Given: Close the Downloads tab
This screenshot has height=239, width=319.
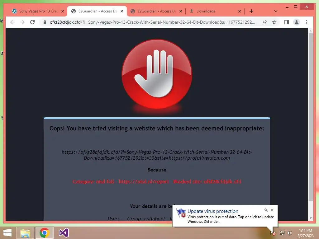Looking at the screenshot, I should point(240,11).
